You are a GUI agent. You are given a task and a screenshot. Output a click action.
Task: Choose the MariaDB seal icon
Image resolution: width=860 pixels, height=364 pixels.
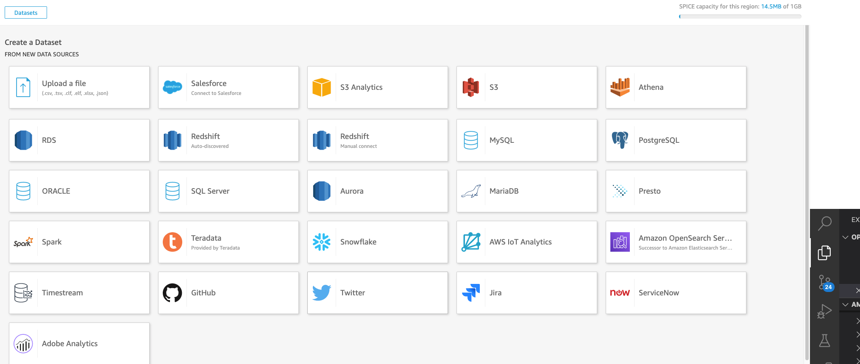pos(471,192)
